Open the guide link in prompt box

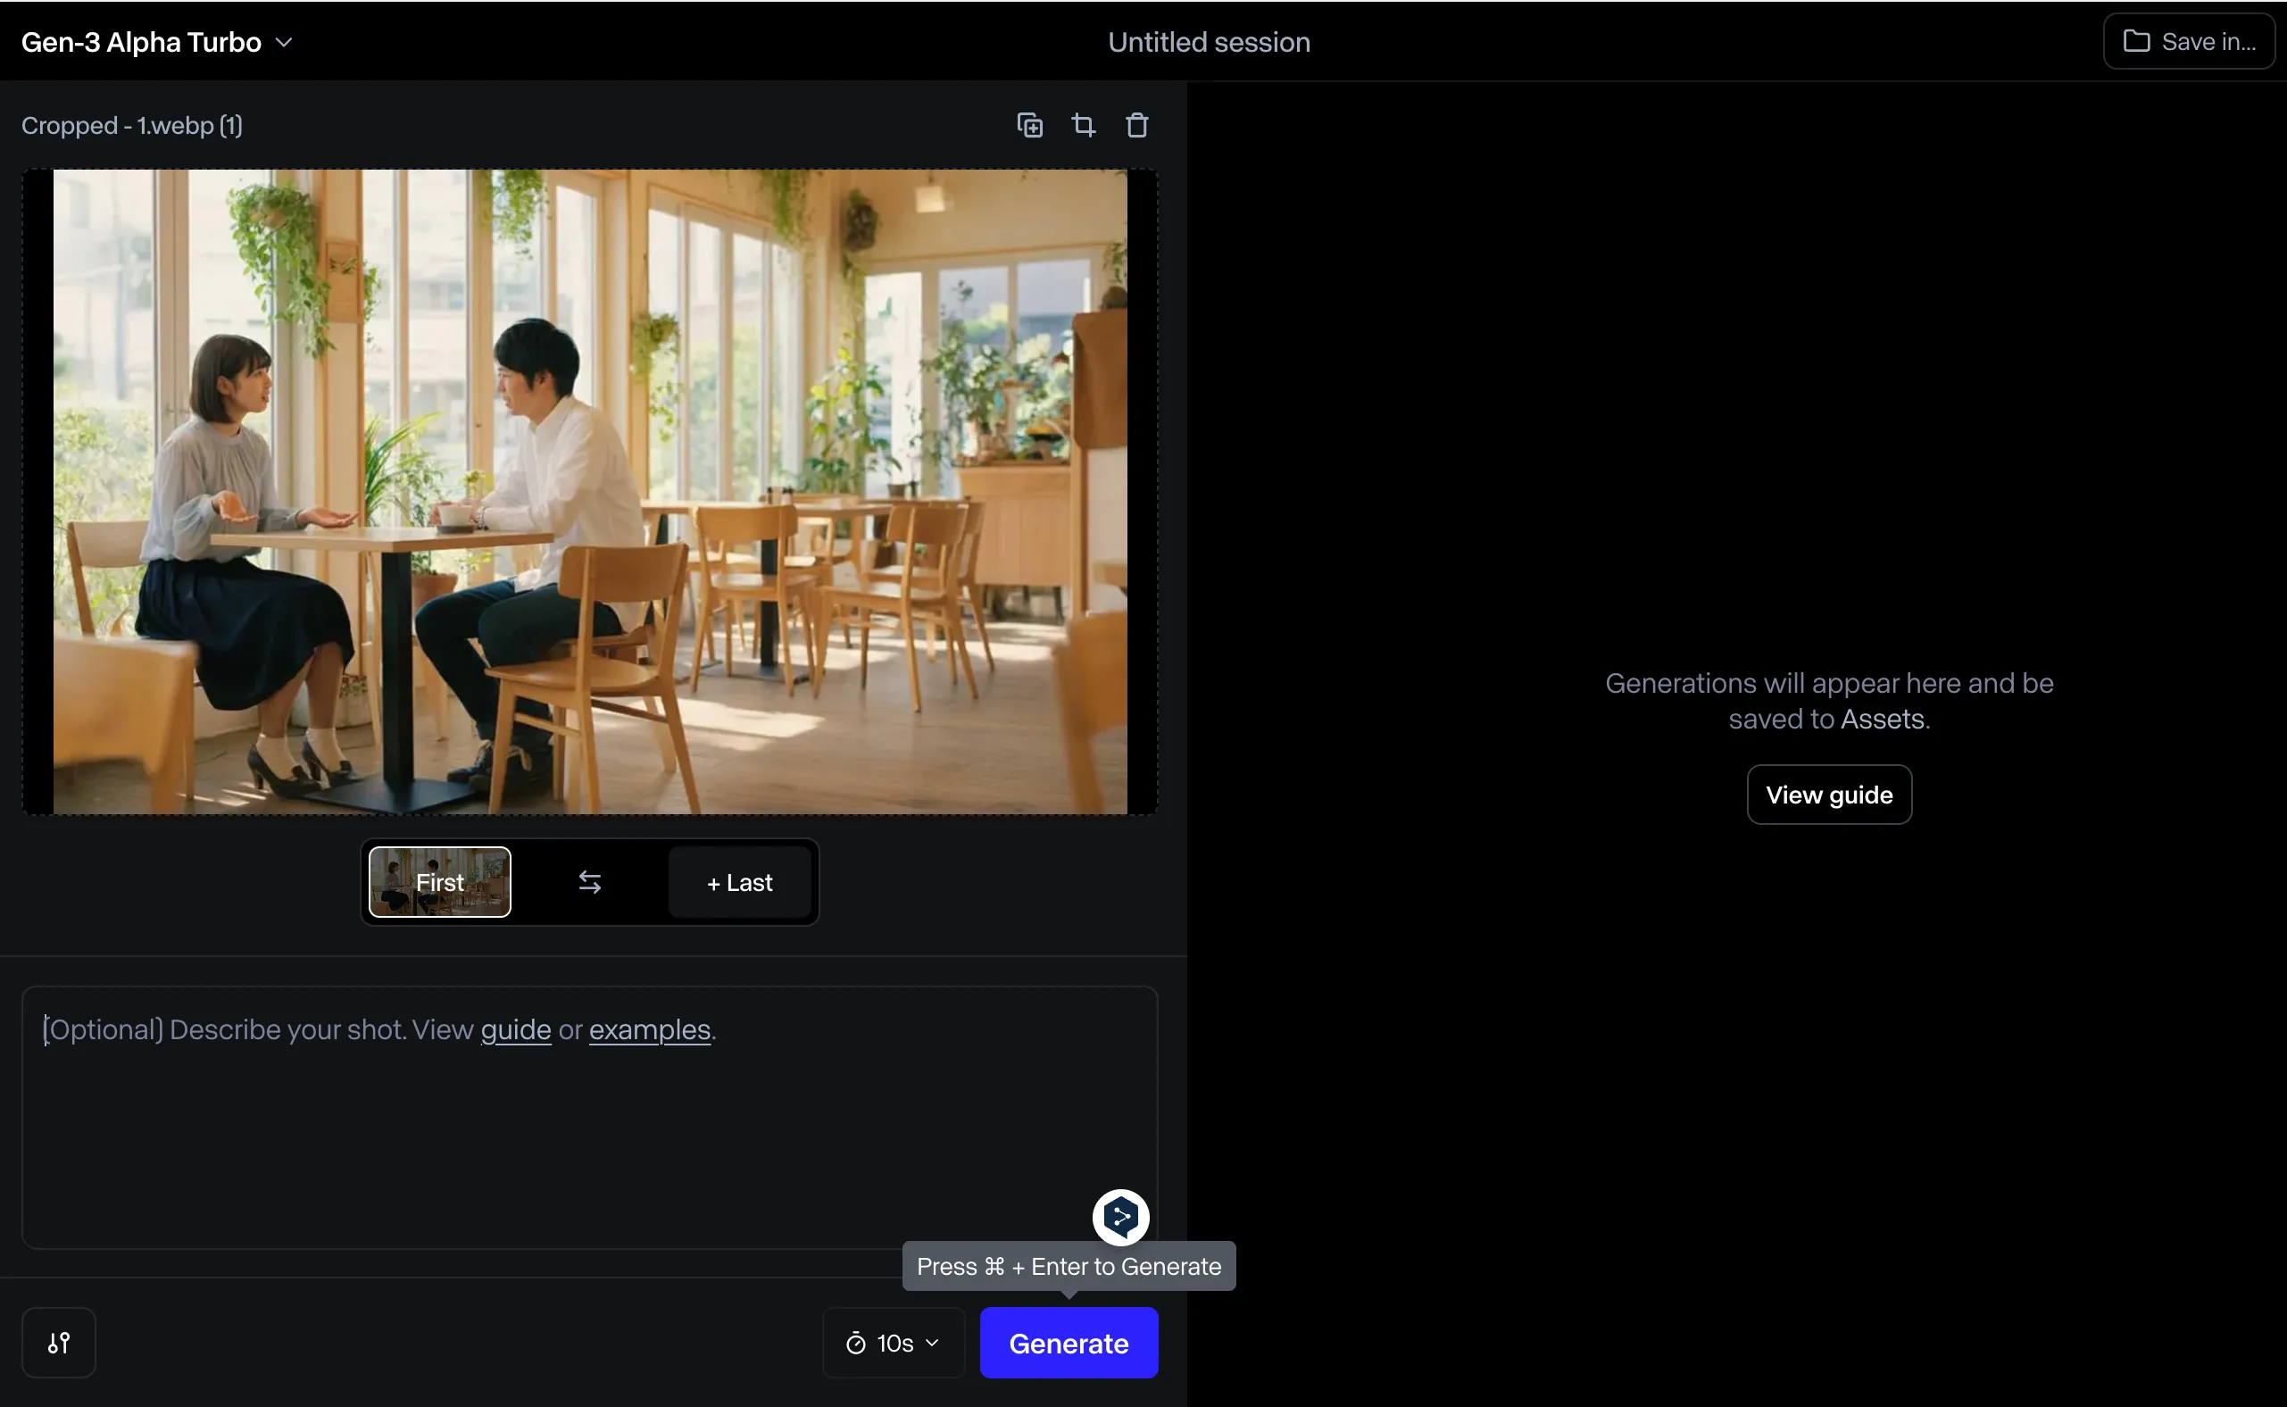click(515, 1029)
